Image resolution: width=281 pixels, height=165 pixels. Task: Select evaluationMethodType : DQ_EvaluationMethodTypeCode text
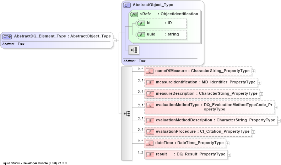point(214,107)
